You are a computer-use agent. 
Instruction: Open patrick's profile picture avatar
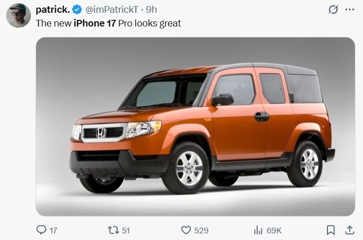click(19, 16)
